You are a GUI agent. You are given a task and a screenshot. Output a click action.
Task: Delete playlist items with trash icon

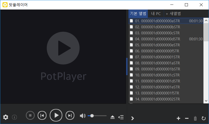point(195,118)
